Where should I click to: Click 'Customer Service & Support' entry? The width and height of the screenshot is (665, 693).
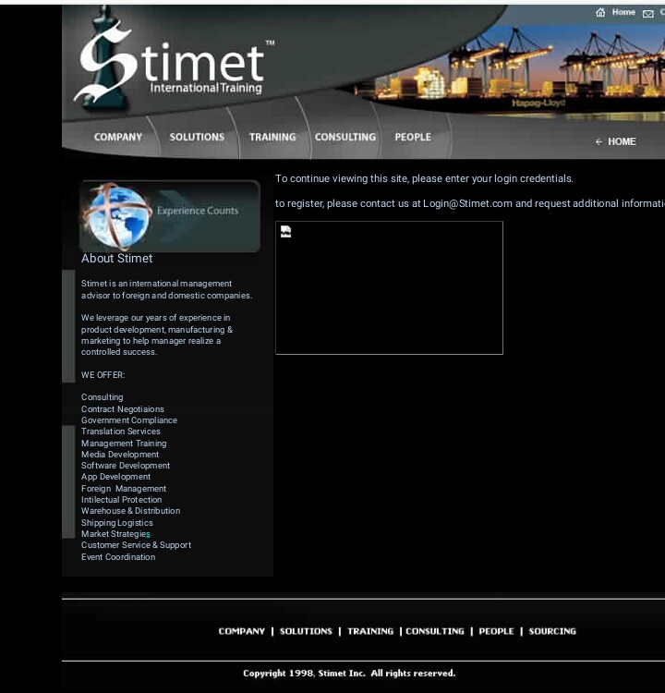(x=136, y=545)
